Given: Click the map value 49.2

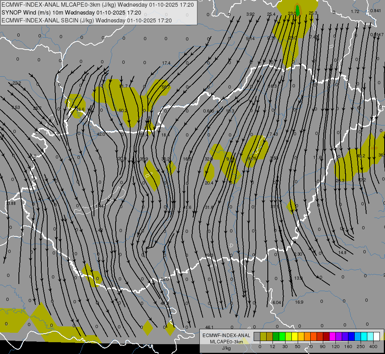Looking at the screenshot, I should [361, 156].
